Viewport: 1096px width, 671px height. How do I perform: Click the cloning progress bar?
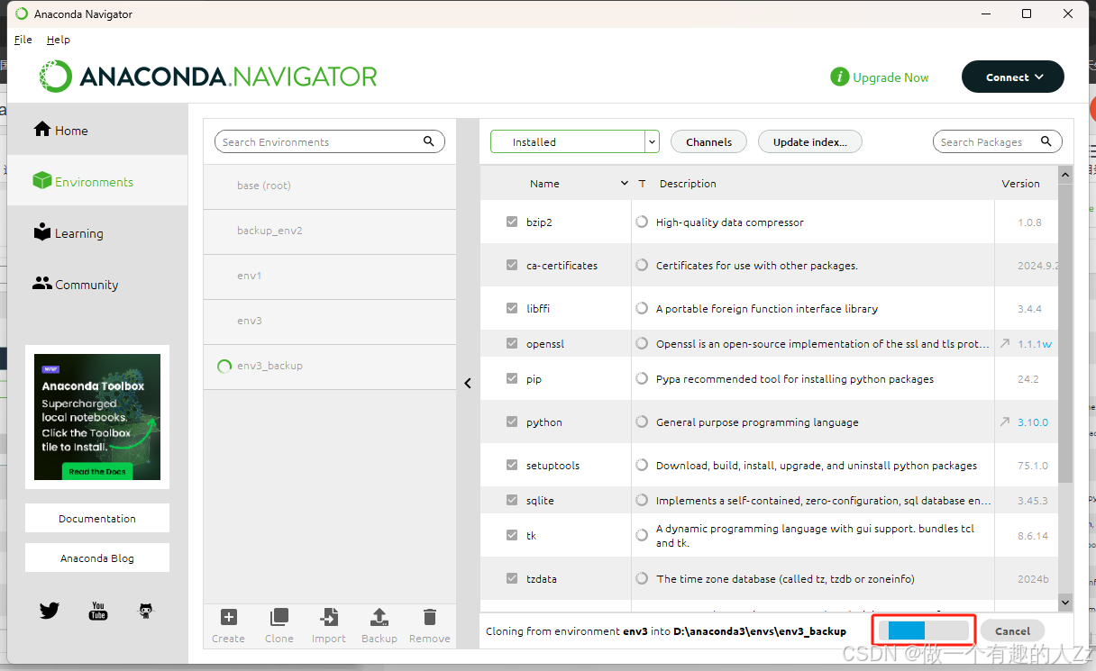point(923,630)
